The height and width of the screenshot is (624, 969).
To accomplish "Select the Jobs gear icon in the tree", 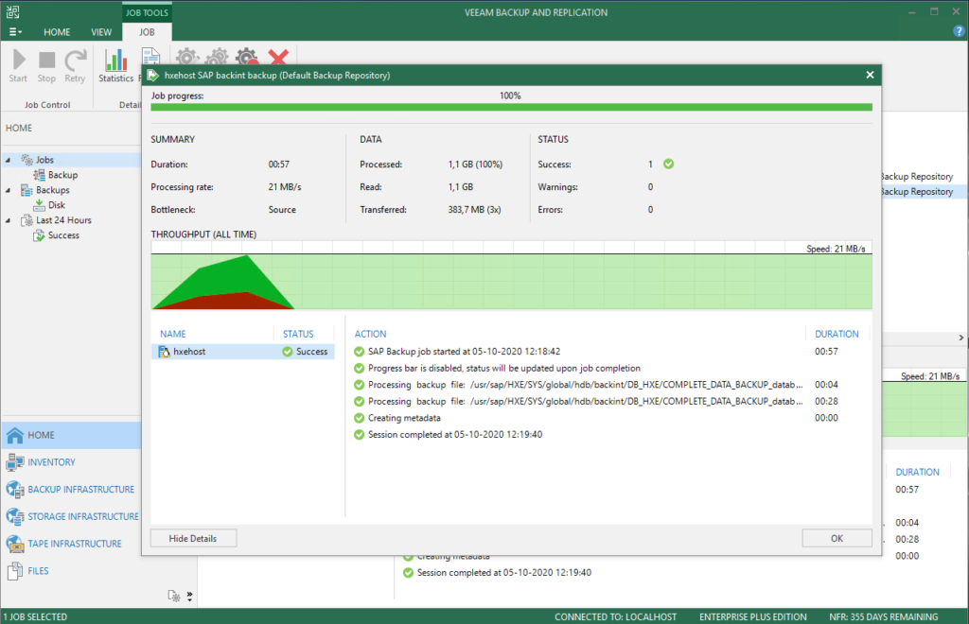I will pos(27,160).
